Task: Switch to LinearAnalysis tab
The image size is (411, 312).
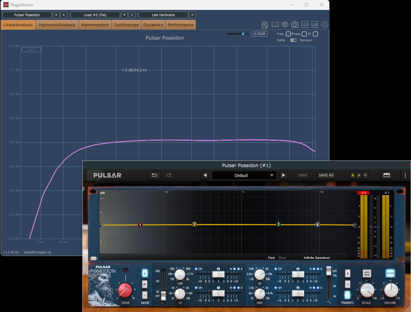Action: pyautogui.click(x=18, y=25)
